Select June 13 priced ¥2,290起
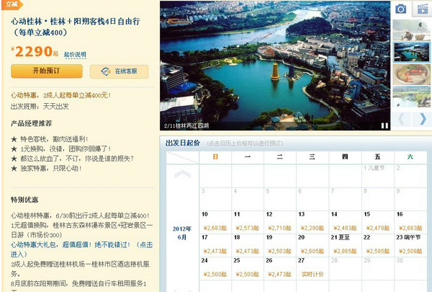The image size is (432, 292). coord(312,222)
